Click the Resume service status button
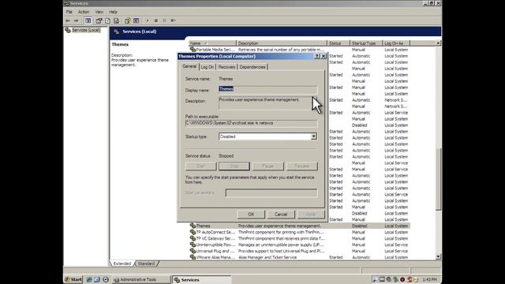Image resolution: width=505 pixels, height=284 pixels. 301,166
